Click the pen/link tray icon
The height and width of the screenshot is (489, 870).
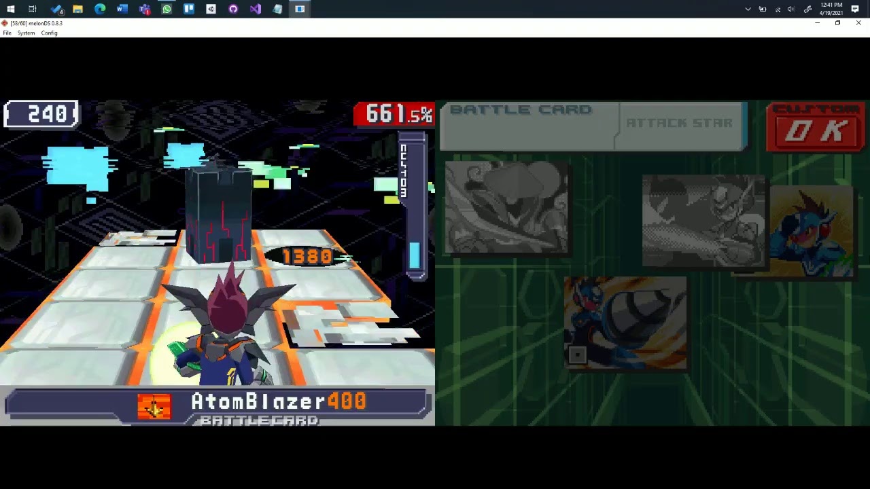(x=807, y=9)
